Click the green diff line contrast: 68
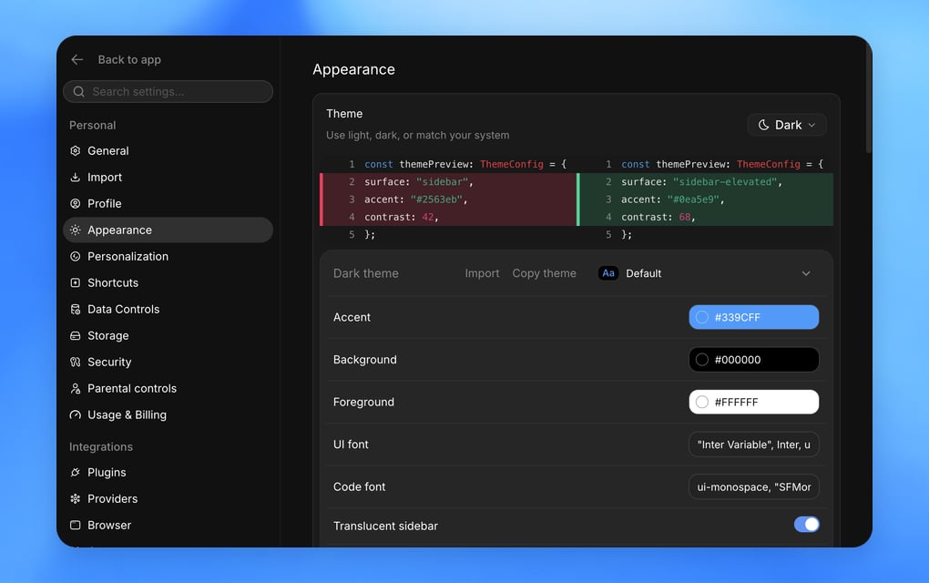The height and width of the screenshot is (583, 929). click(705, 217)
